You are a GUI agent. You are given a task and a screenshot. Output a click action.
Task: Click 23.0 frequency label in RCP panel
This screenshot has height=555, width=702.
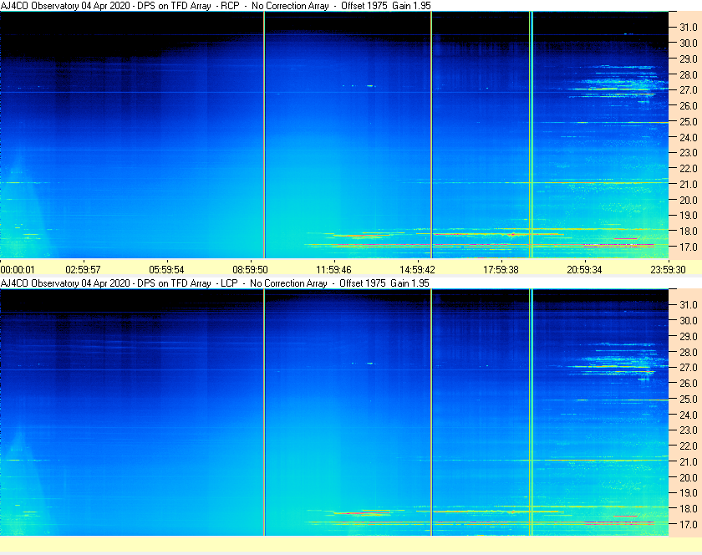[689, 153]
